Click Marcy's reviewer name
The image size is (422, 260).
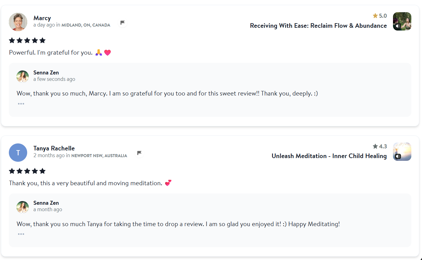42,18
